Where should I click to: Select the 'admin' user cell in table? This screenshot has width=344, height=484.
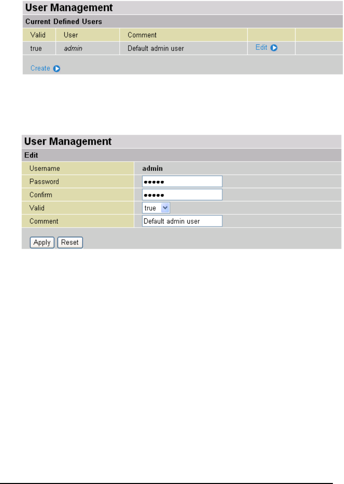click(73, 48)
